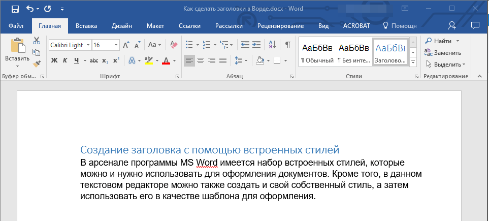
Task: Apply superscript formatting
Action: click(x=116, y=61)
